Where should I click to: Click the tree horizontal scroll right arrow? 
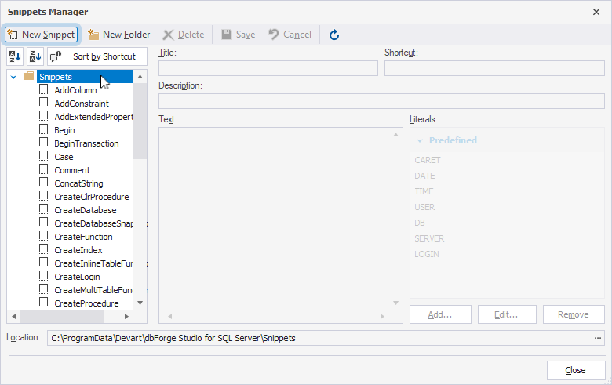tap(126, 316)
